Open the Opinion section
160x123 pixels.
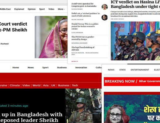32,9
